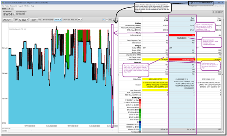Open the Screenshot menu

click(14, 6)
